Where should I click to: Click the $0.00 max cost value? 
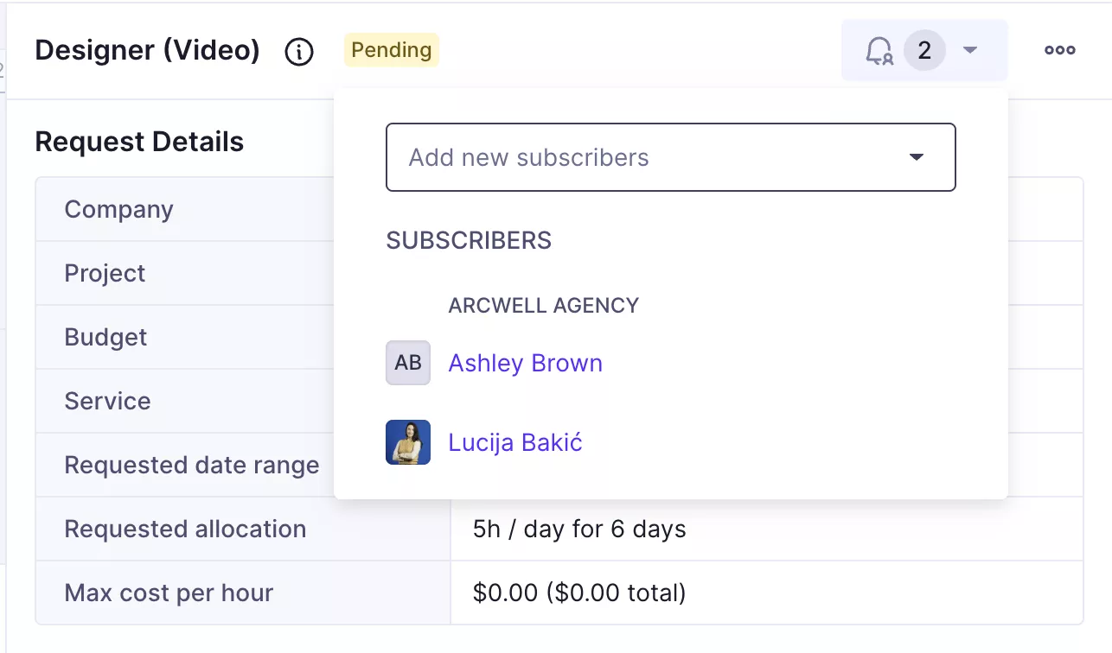pyautogui.click(x=579, y=593)
